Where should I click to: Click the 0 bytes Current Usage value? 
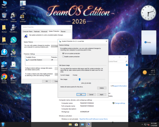coord(75,75)
